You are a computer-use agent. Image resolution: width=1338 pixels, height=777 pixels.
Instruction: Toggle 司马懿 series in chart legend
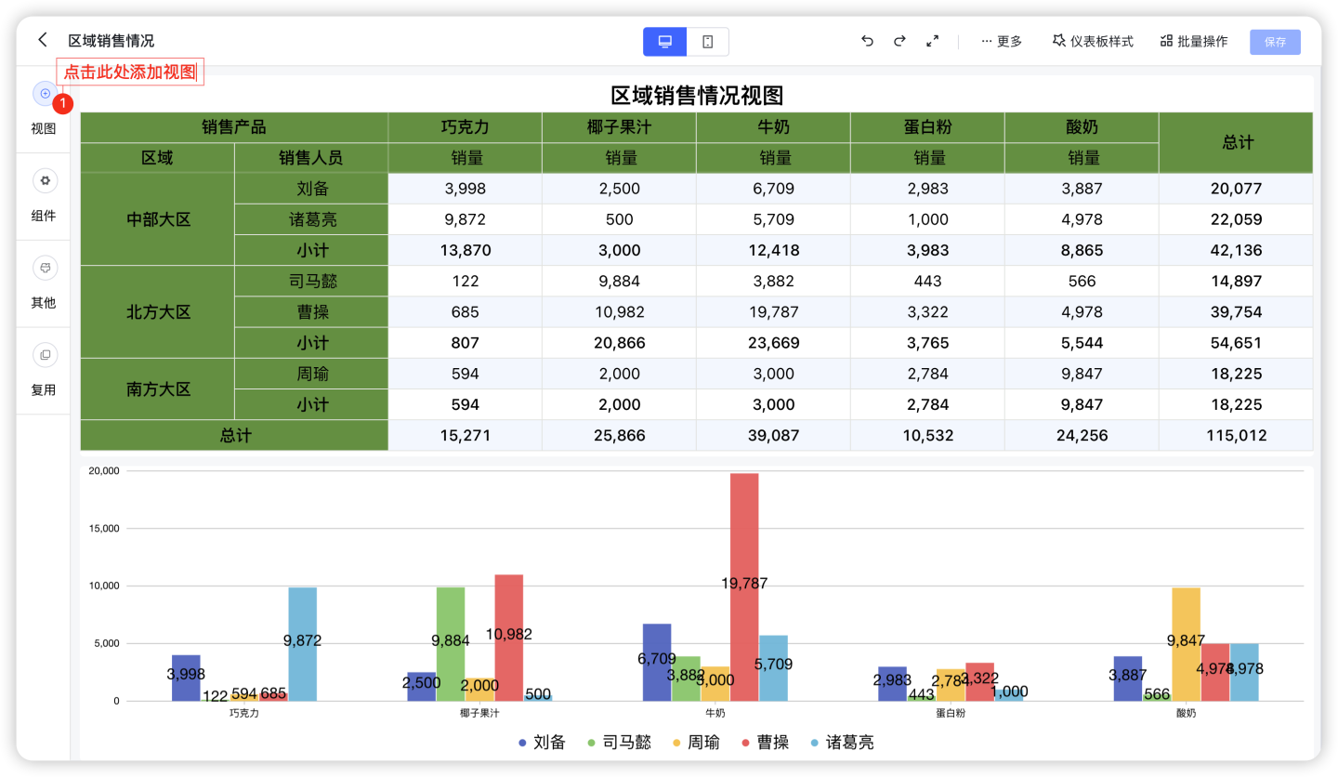coord(620,743)
